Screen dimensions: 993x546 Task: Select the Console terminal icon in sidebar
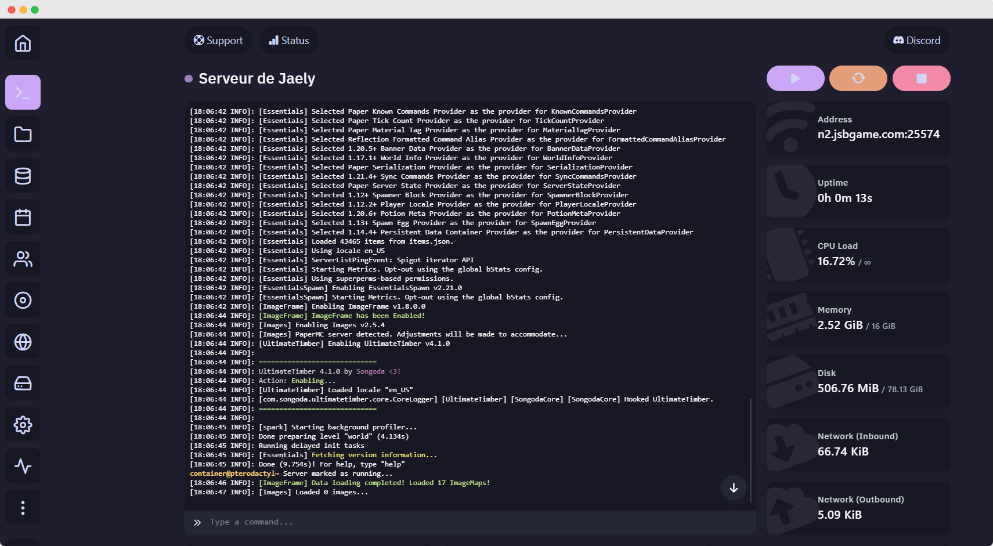(x=23, y=92)
